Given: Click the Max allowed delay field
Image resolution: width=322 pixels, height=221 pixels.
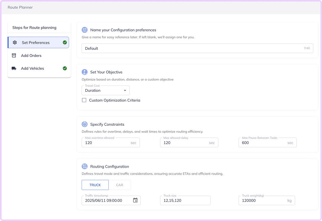Looking at the screenshot, I should coord(189,143).
